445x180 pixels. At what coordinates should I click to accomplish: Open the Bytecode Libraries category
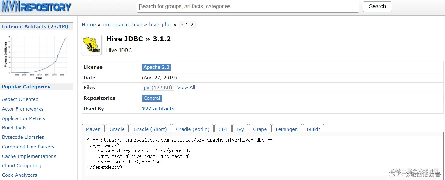point(23,137)
